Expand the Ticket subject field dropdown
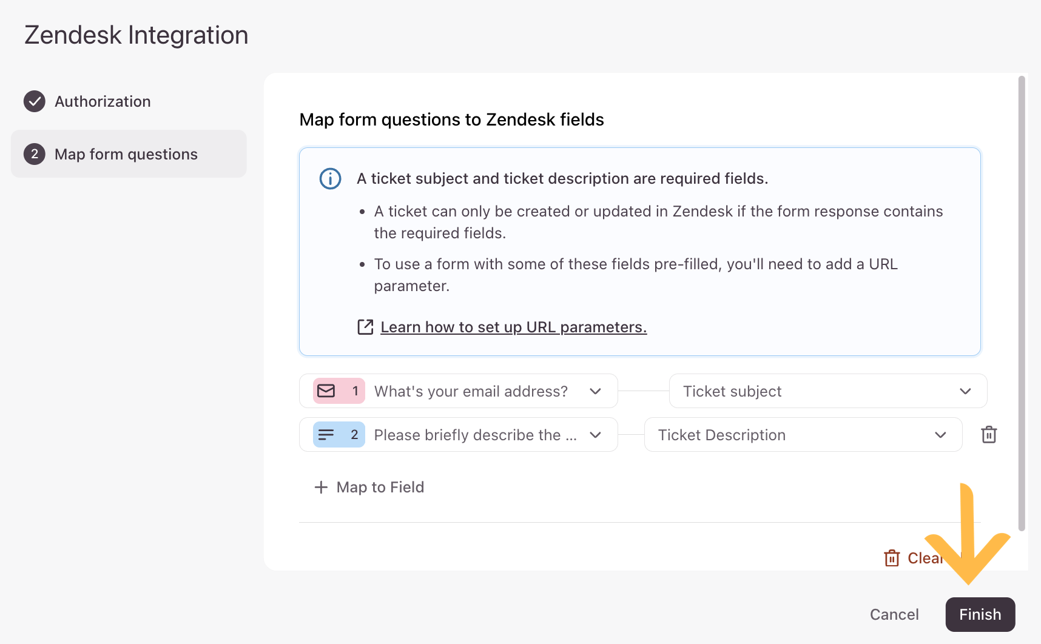This screenshot has height=644, width=1041. pyautogui.click(x=965, y=391)
